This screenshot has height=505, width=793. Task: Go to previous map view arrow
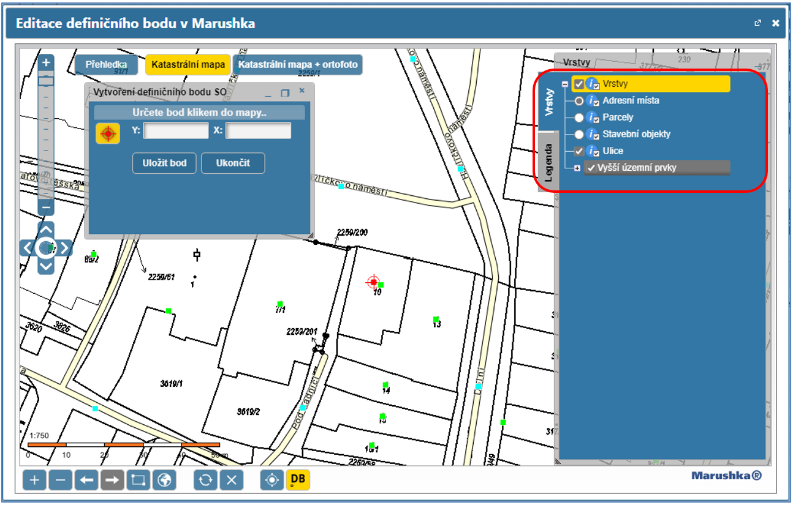pos(86,480)
